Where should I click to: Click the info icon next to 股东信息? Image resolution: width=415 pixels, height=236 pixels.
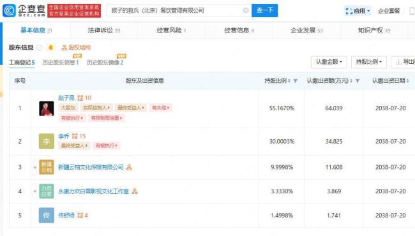pyautogui.click(x=40, y=48)
